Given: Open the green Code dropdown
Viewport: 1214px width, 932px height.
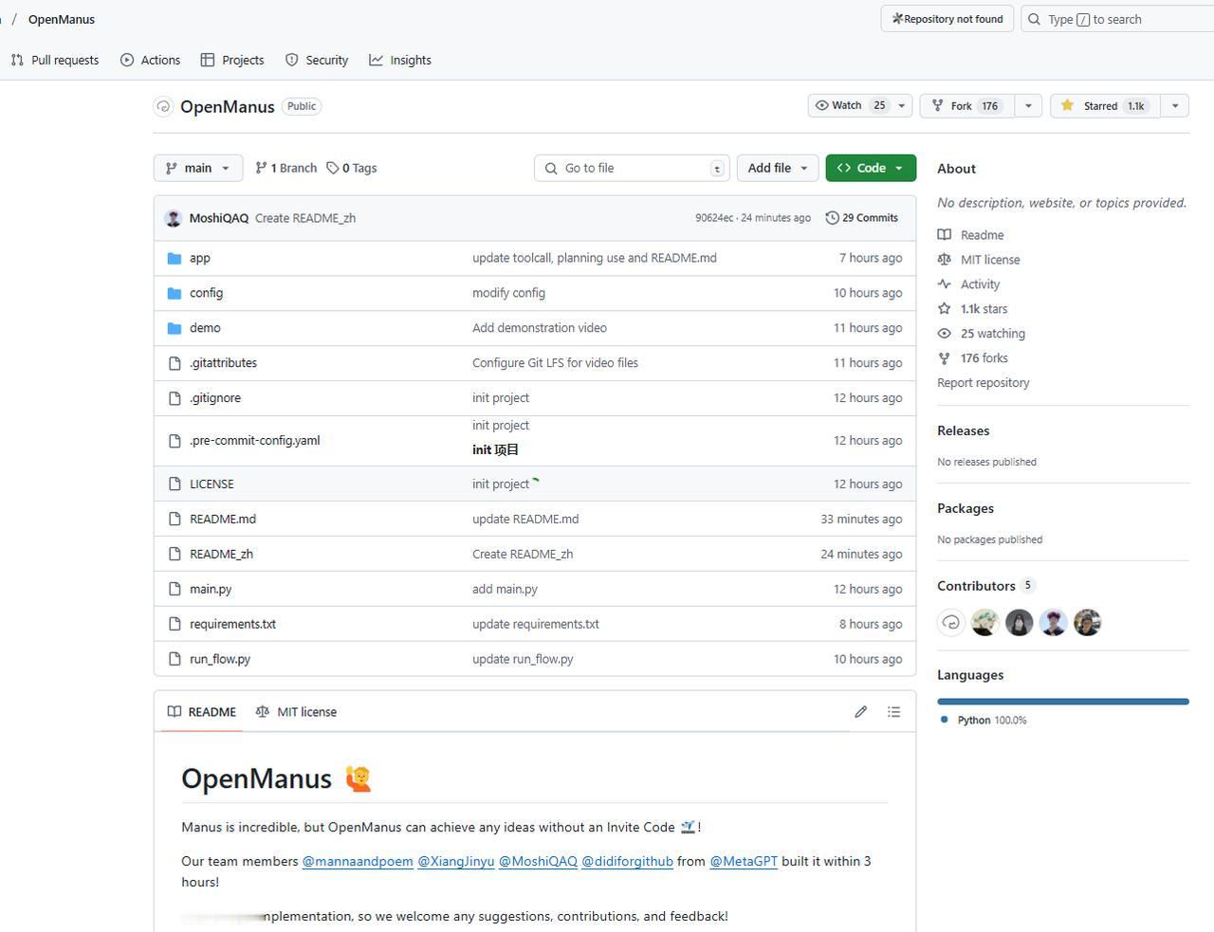Looking at the screenshot, I should point(871,168).
